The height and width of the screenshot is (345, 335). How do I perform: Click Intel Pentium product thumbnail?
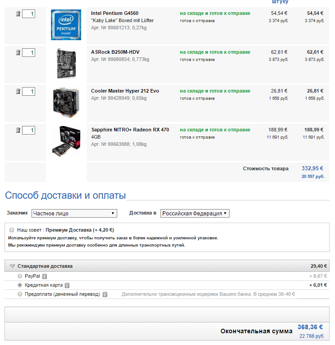(x=66, y=25)
